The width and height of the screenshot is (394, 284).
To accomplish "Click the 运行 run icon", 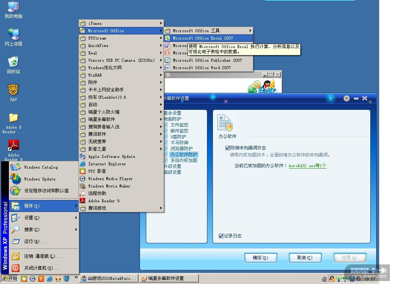I will pyautogui.click(x=15, y=241).
